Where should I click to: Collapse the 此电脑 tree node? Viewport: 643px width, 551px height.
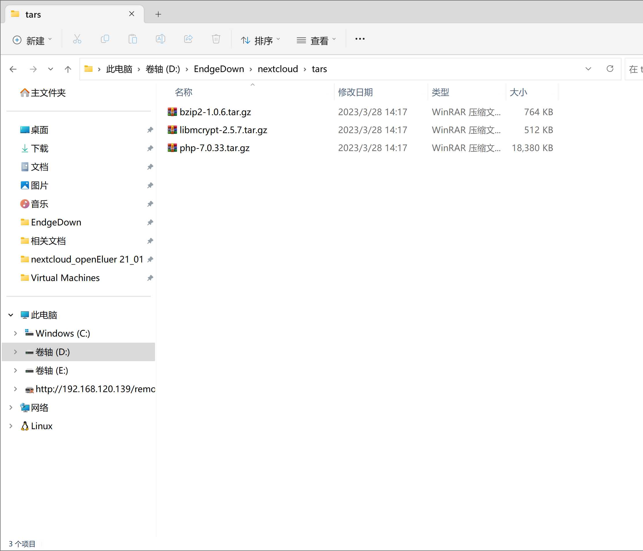click(11, 315)
